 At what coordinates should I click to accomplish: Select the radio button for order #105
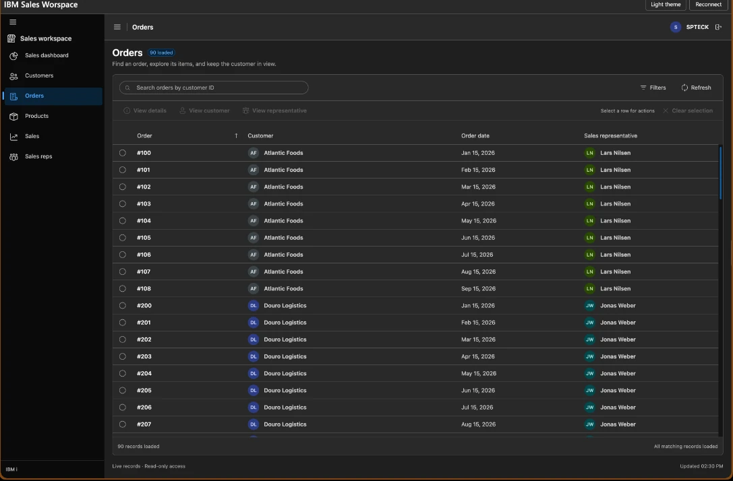123,238
